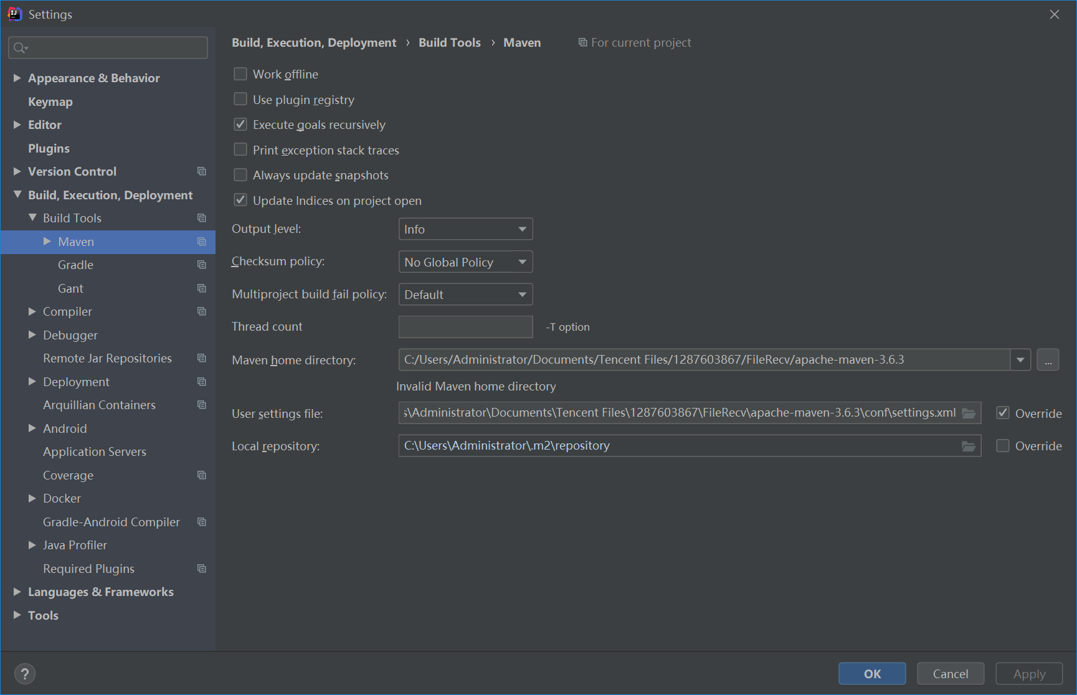Enable the Work offline checkbox

tap(240, 74)
